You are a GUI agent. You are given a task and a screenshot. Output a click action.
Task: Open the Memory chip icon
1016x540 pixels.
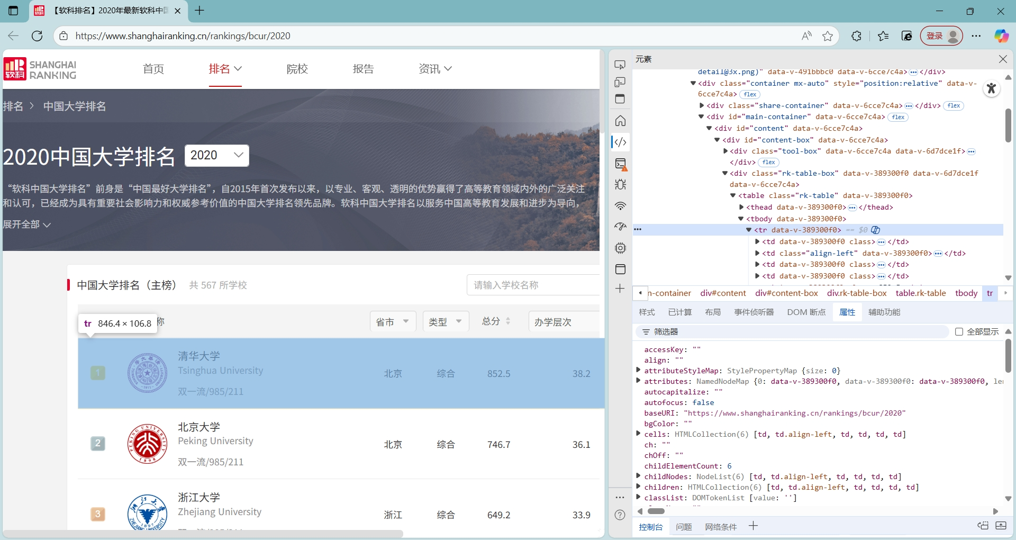click(620, 248)
